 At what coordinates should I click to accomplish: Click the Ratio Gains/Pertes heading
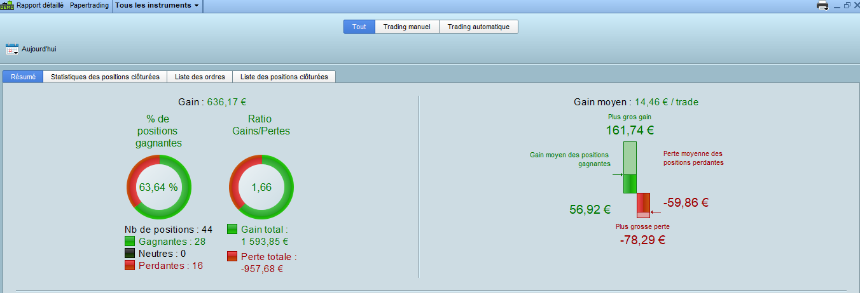[261, 125]
